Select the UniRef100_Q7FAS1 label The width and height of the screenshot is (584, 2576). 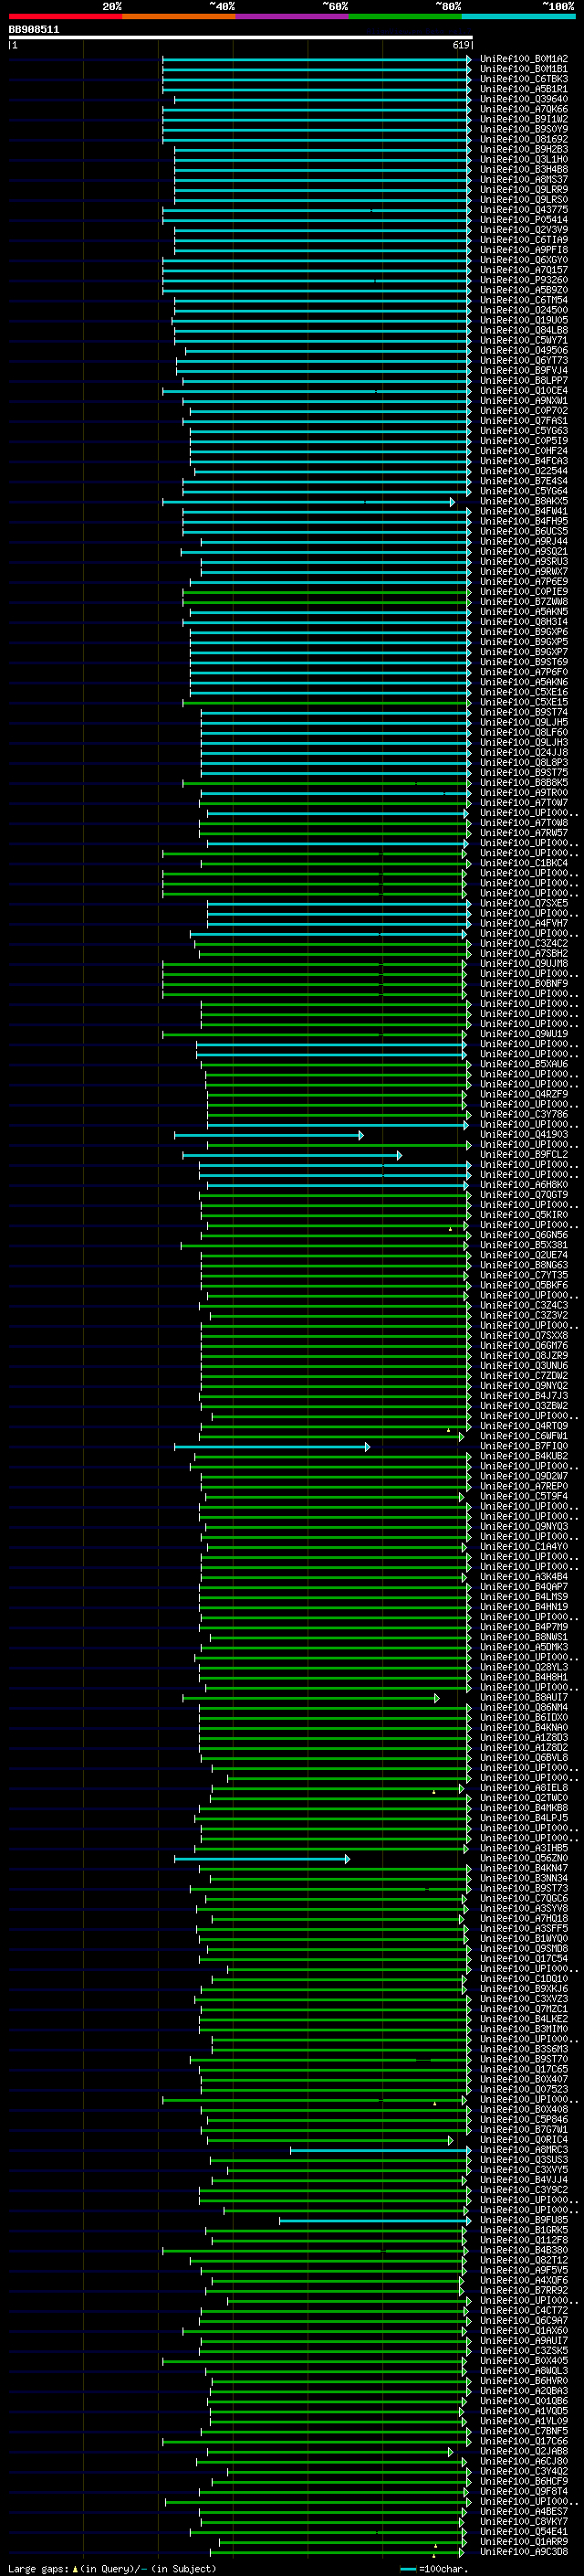(x=524, y=421)
